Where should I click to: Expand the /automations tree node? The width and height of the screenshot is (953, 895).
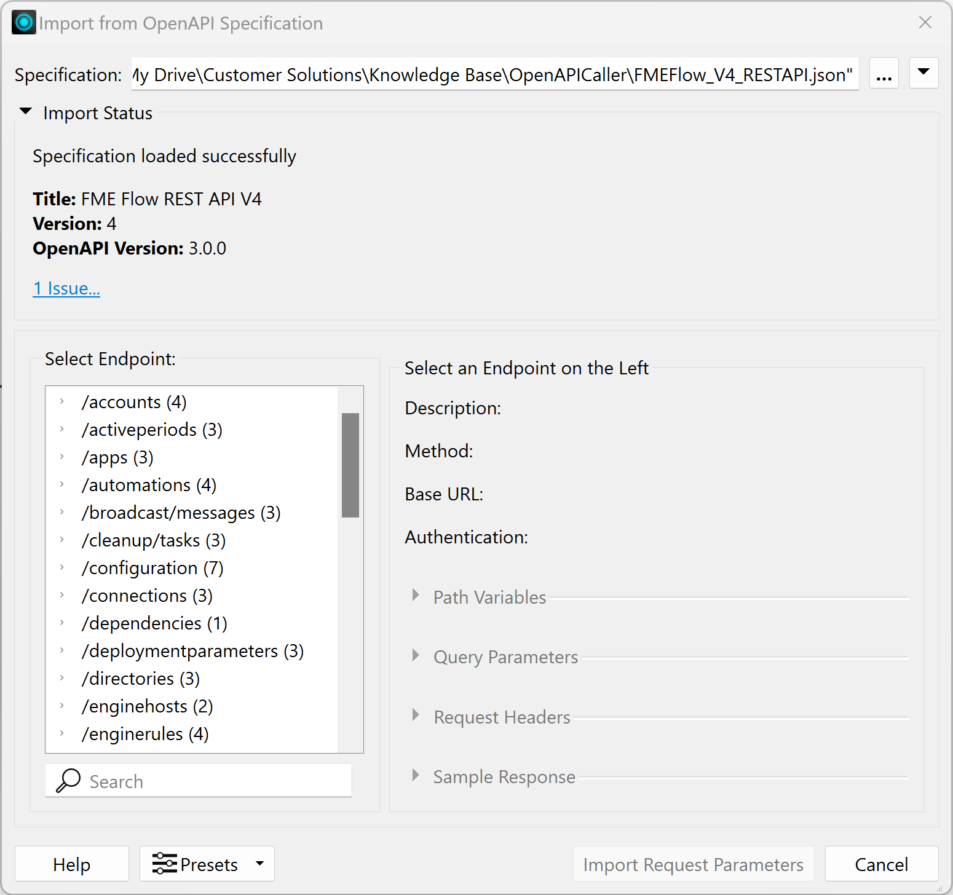tap(62, 484)
